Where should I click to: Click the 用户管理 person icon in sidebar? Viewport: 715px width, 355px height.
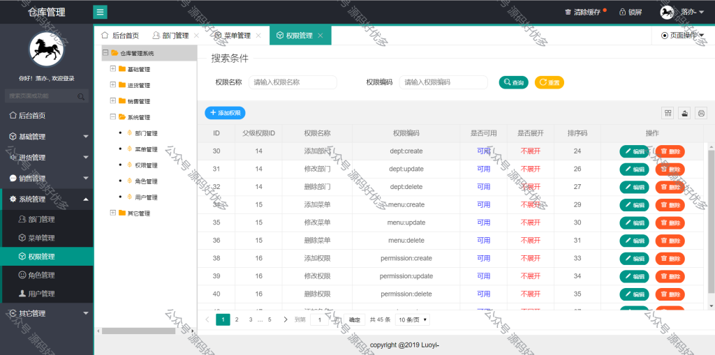pyautogui.click(x=22, y=294)
